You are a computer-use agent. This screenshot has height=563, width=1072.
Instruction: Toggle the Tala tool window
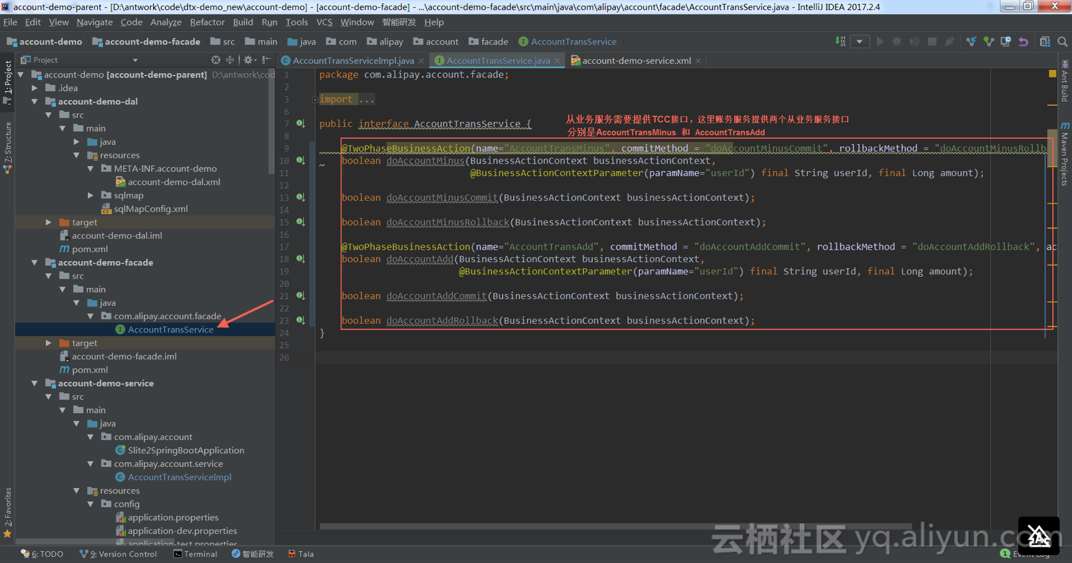coord(301,554)
